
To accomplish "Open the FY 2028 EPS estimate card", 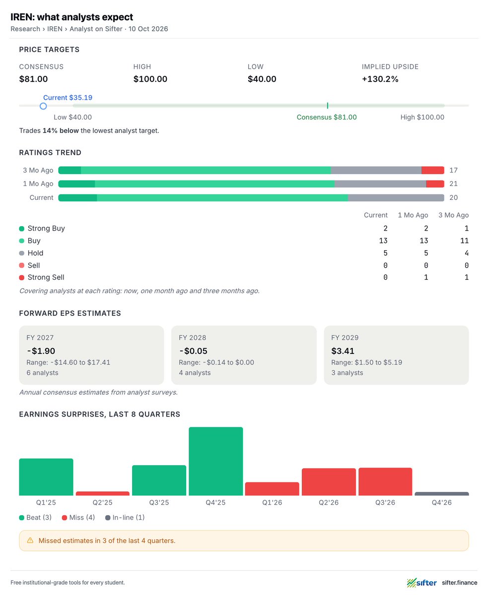I will (x=244, y=355).
